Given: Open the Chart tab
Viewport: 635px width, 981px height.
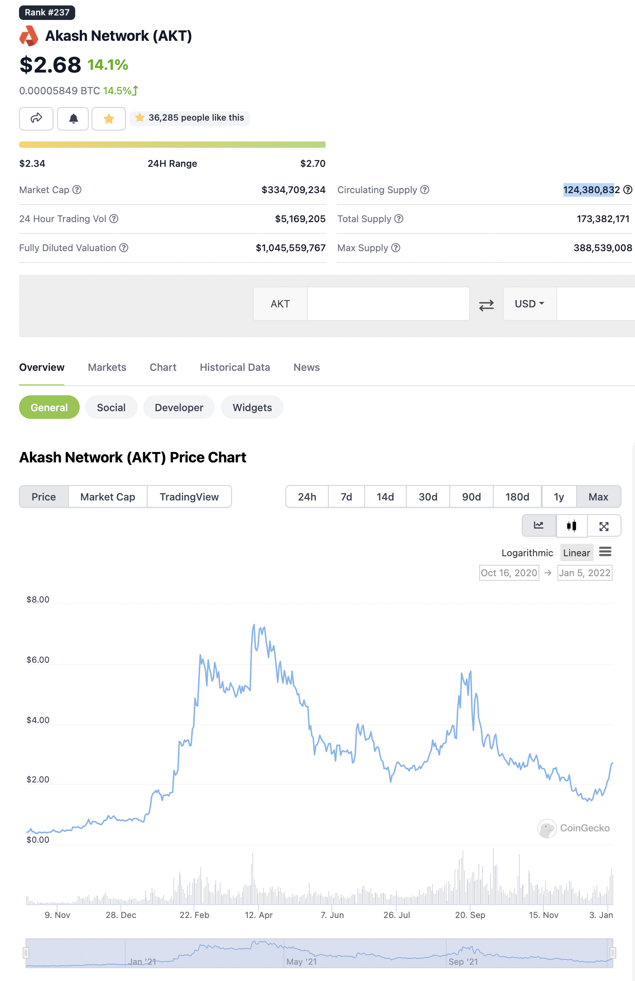Looking at the screenshot, I should pyautogui.click(x=163, y=368).
